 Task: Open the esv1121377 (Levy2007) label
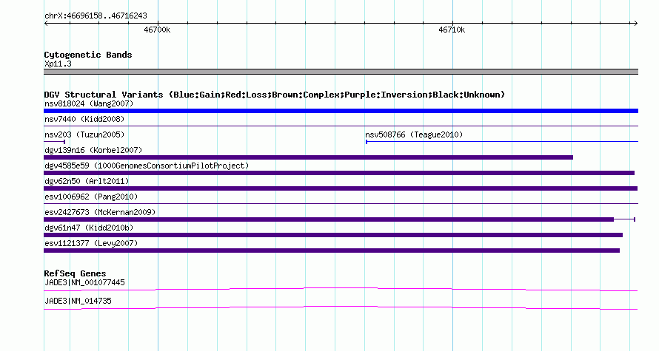tap(91, 243)
